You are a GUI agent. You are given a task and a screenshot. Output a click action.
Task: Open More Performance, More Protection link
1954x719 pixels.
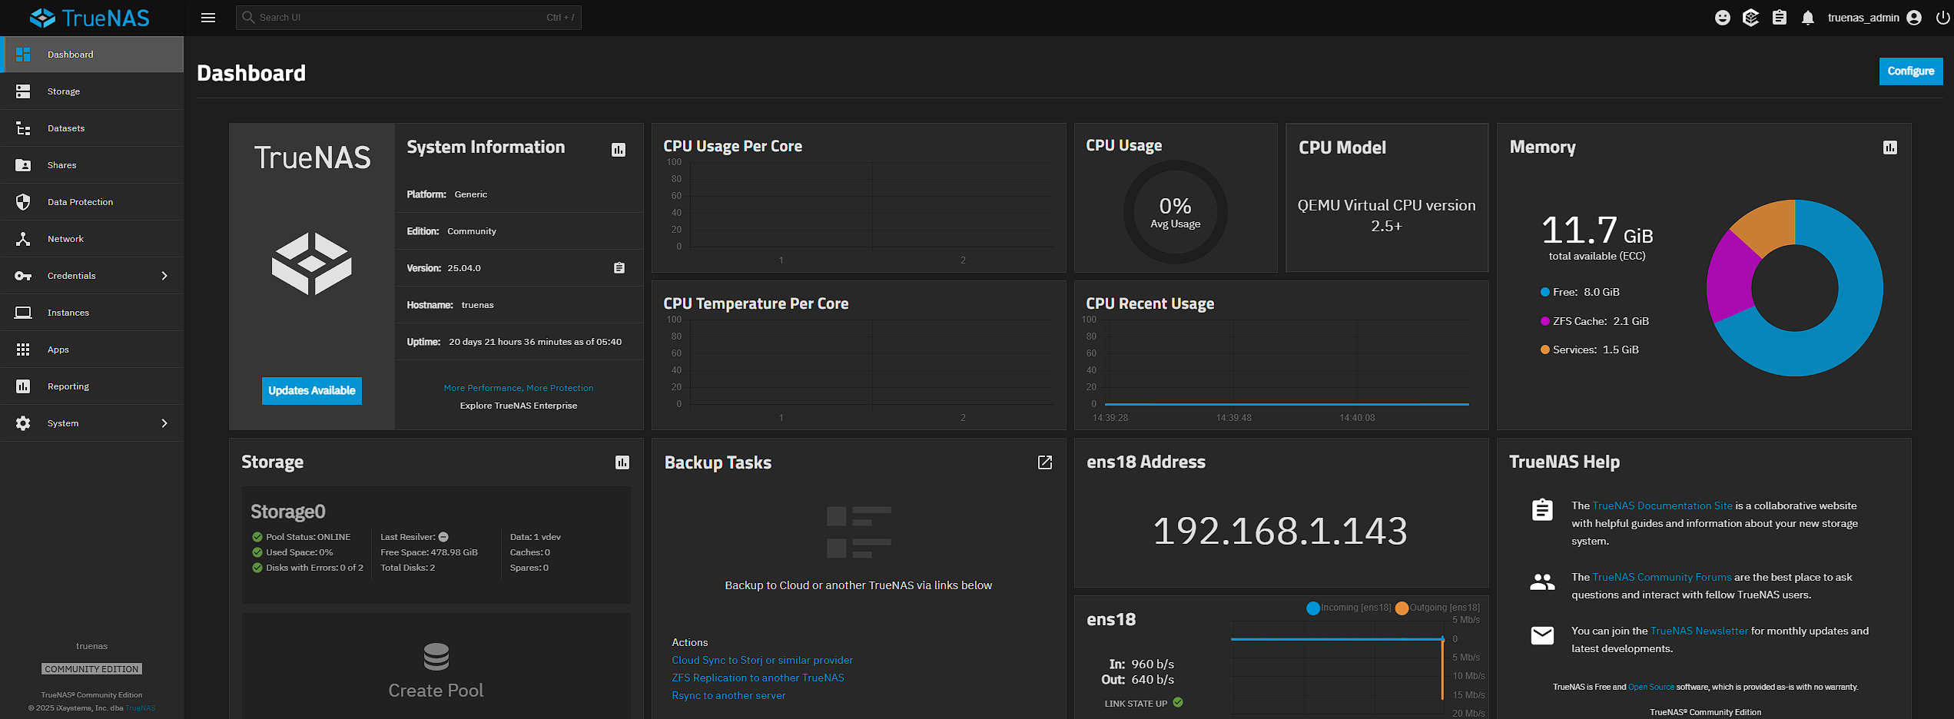coord(519,388)
